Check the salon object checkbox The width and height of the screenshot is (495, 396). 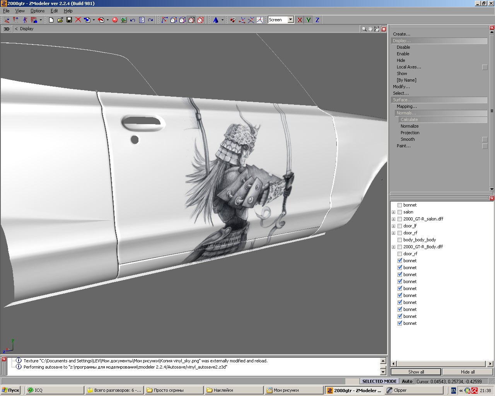tap(400, 212)
